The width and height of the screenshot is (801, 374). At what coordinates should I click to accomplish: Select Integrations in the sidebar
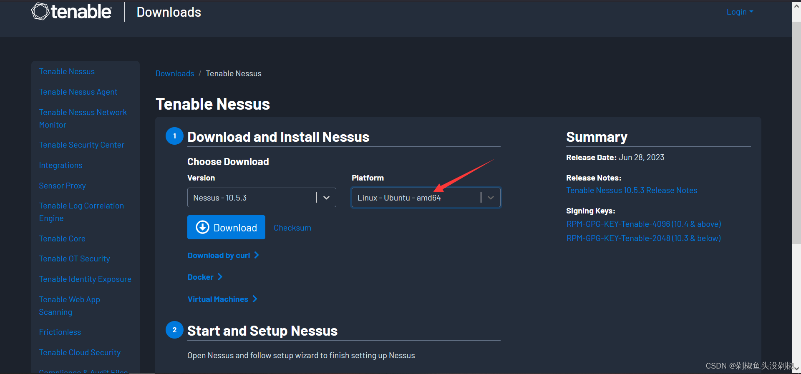coord(60,165)
